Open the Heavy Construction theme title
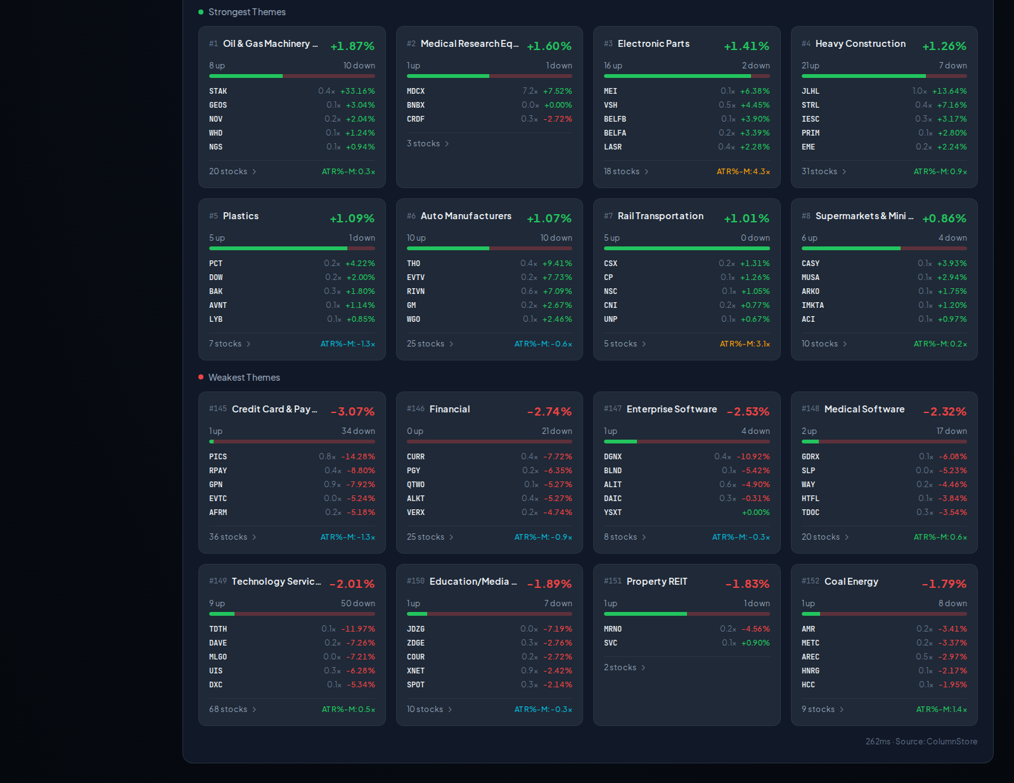The width and height of the screenshot is (1014, 783). pyautogui.click(x=861, y=44)
